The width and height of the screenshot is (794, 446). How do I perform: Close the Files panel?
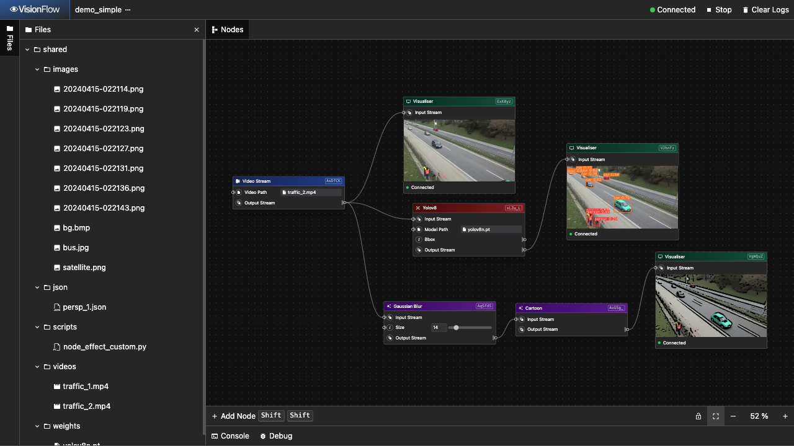197,30
